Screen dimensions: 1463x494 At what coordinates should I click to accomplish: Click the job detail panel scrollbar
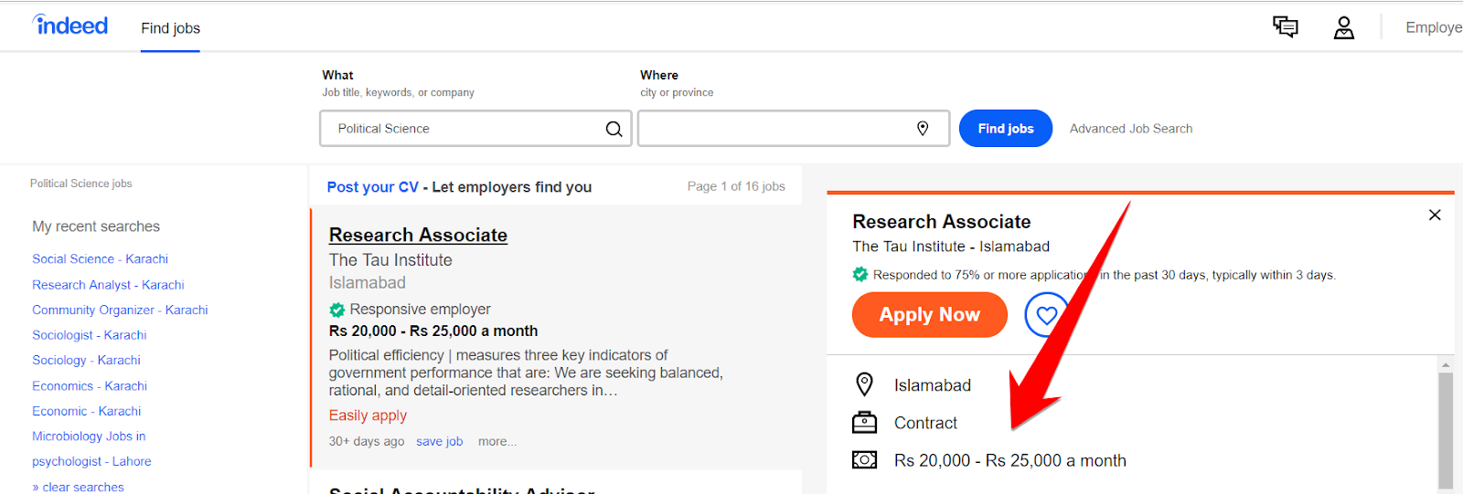[1446, 429]
